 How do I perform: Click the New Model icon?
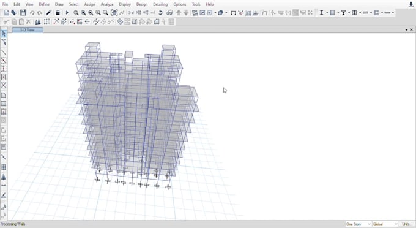click(x=7, y=12)
